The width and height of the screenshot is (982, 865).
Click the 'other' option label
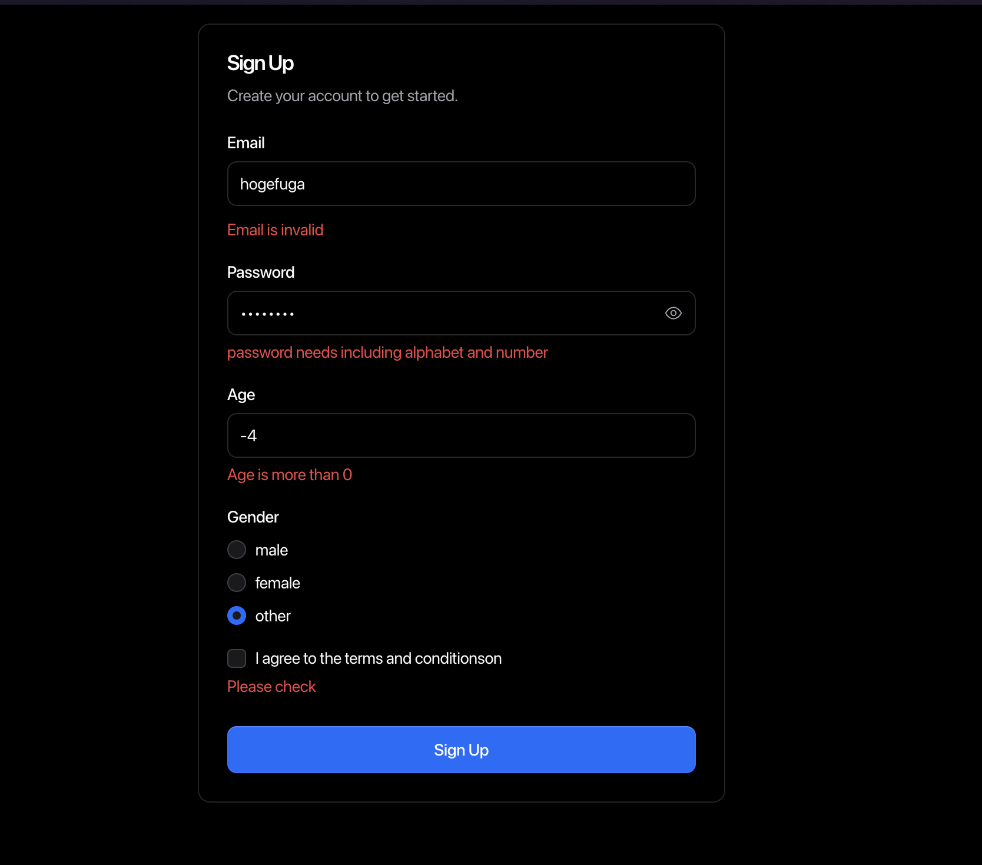coord(273,616)
